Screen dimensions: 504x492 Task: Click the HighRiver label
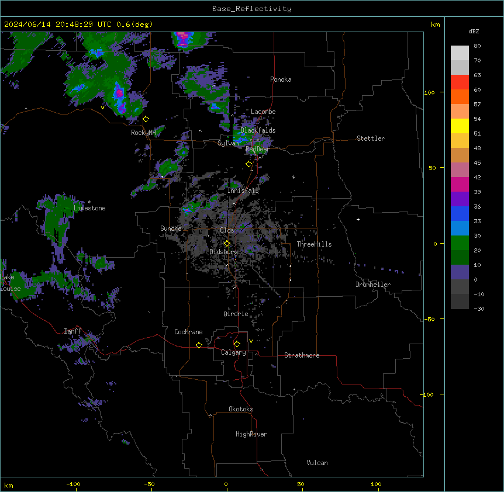tap(251, 434)
